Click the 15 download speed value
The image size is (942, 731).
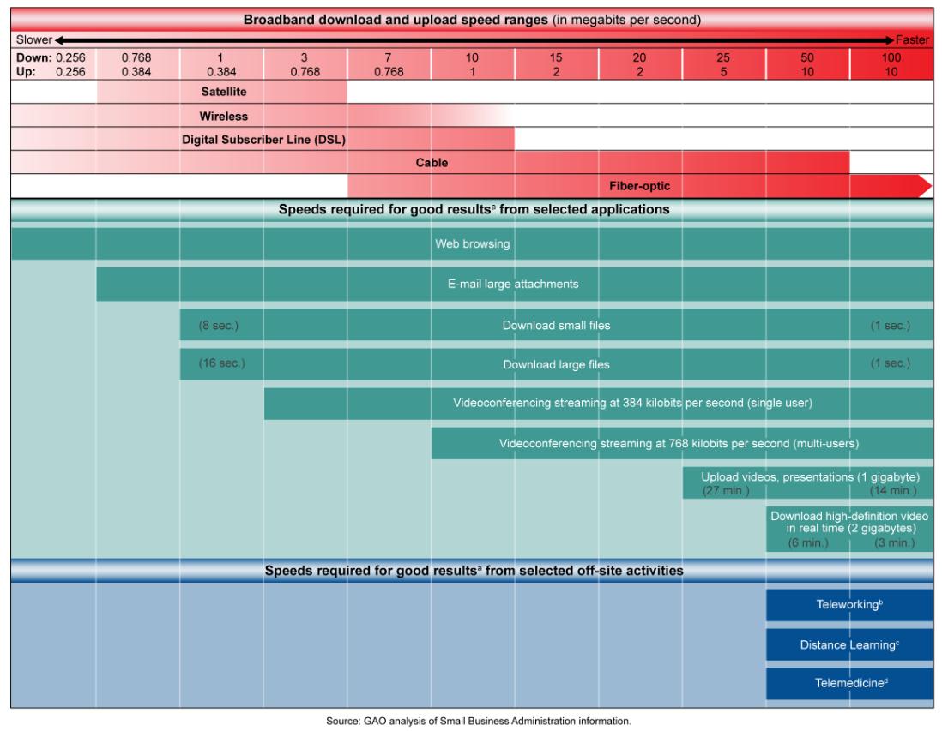pyautogui.click(x=556, y=57)
